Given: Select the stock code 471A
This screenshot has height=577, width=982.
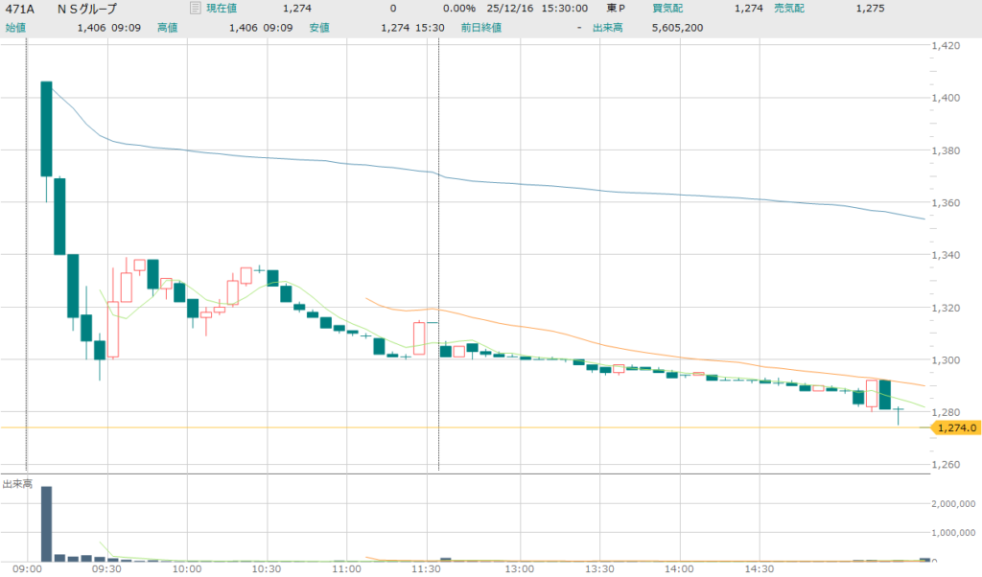Looking at the screenshot, I should 21,9.
